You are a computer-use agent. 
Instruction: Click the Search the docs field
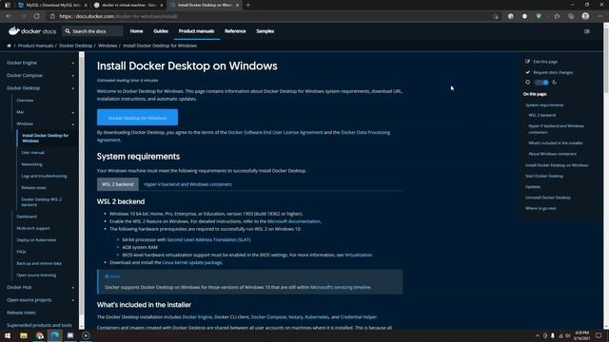pos(93,31)
